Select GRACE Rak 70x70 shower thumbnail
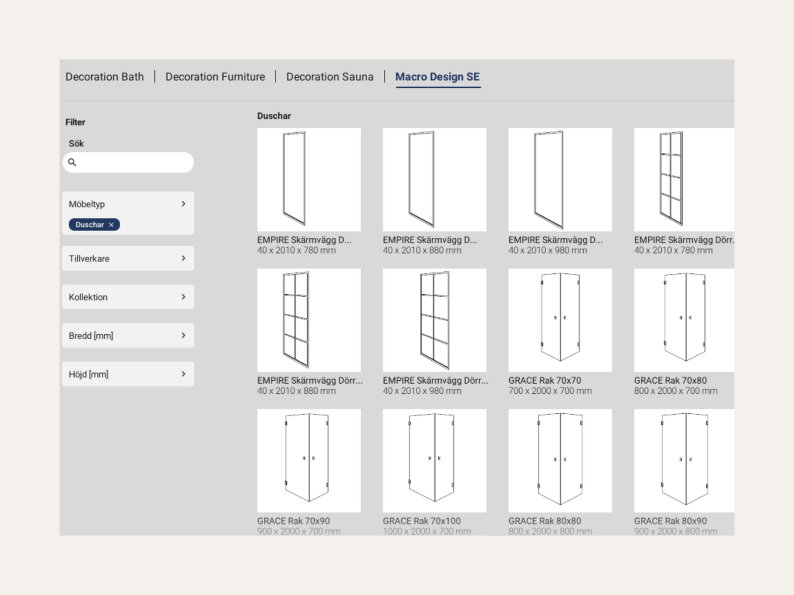This screenshot has width=794, height=595. click(x=560, y=320)
